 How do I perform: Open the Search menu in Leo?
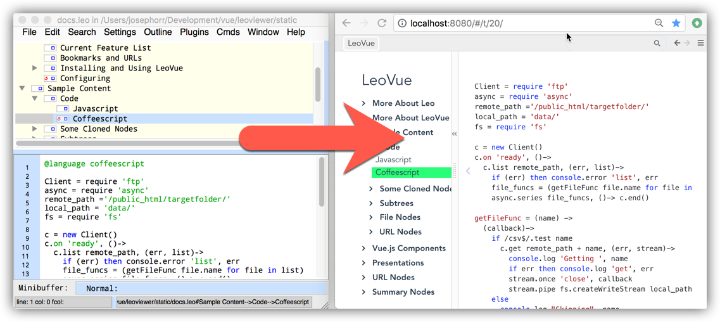click(82, 32)
